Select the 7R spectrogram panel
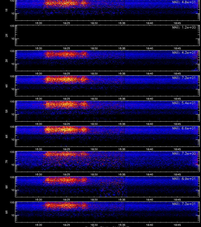The height and width of the screenshot is (227, 201). 108,162
